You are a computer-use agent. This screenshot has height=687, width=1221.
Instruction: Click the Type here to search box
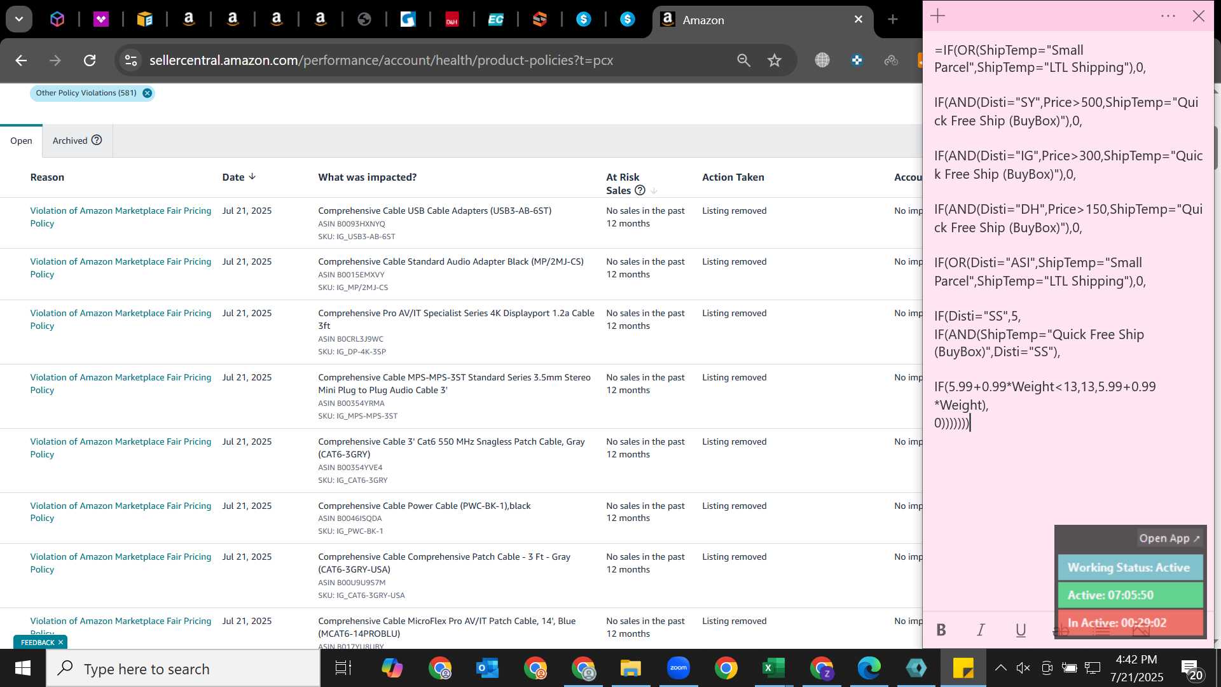coord(183,669)
